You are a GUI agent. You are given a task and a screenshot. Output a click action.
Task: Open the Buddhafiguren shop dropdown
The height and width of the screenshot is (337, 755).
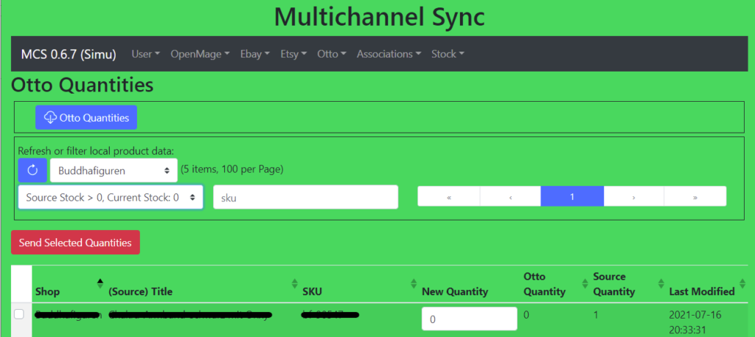click(114, 170)
